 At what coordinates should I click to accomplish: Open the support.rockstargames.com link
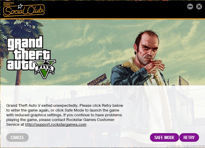(x=55, y=124)
